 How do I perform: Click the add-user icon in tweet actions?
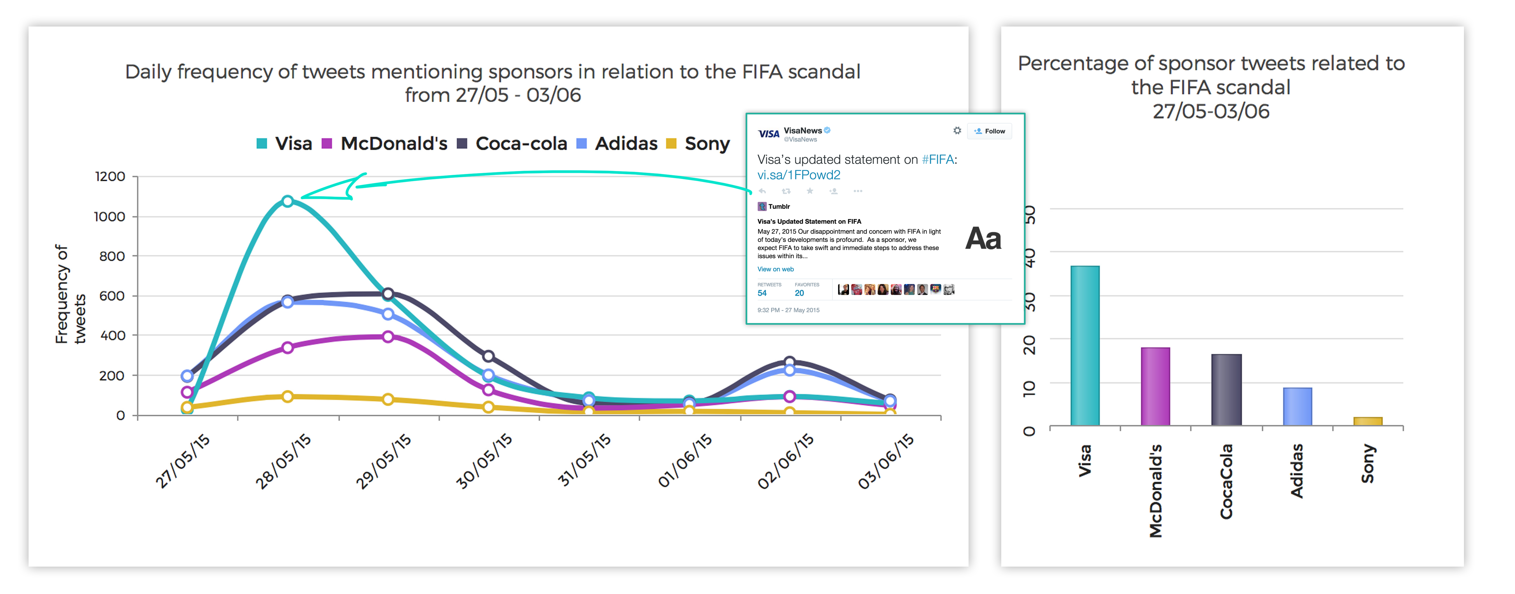click(833, 191)
